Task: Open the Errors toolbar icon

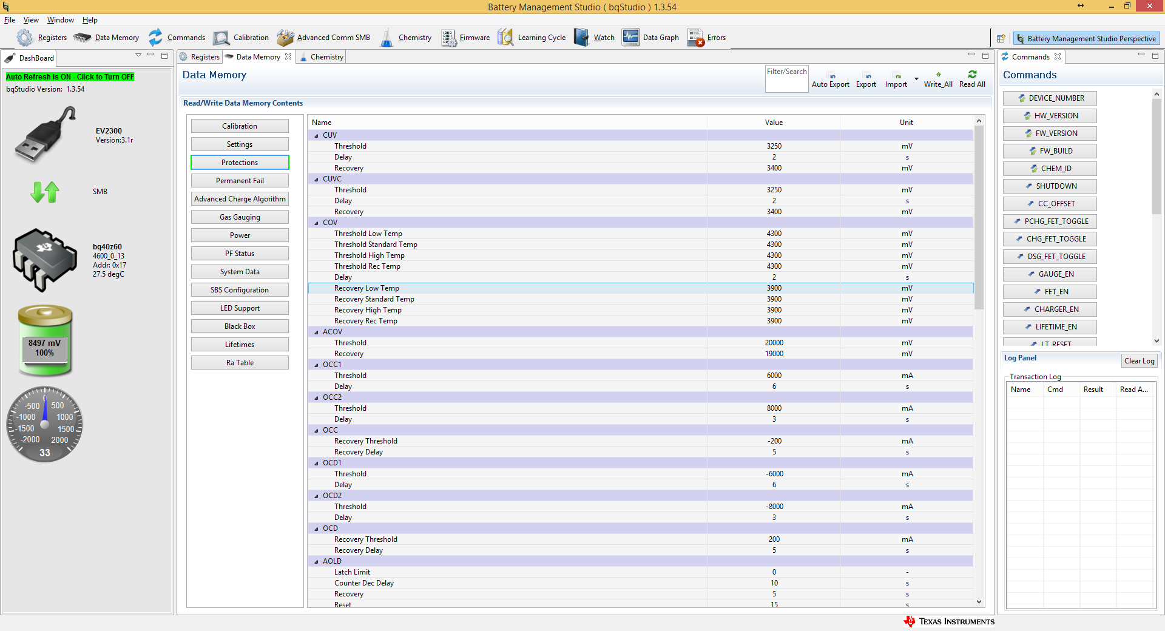Action: [x=696, y=38]
